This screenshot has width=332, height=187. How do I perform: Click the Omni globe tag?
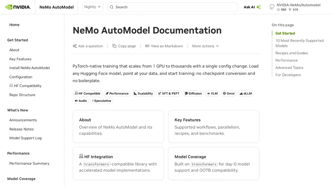(229, 93)
